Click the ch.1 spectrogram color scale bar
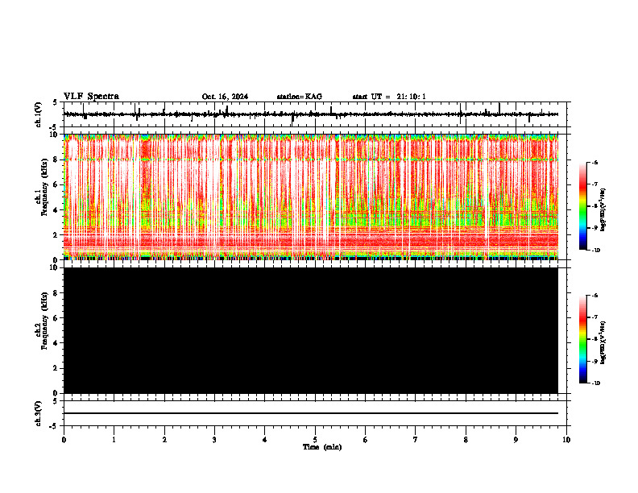 pos(582,206)
